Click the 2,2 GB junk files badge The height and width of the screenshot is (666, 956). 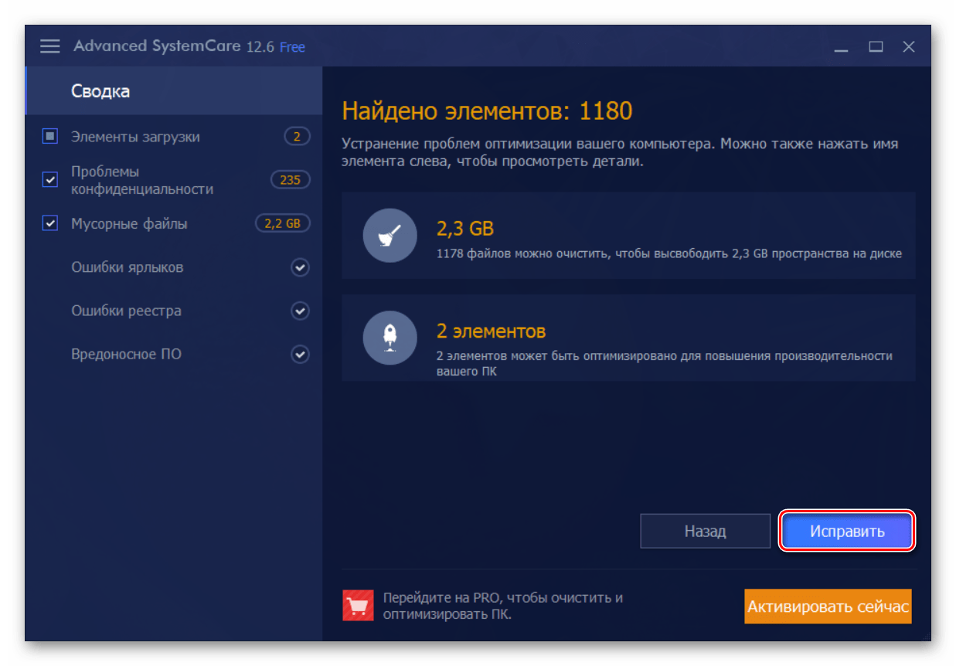282,223
